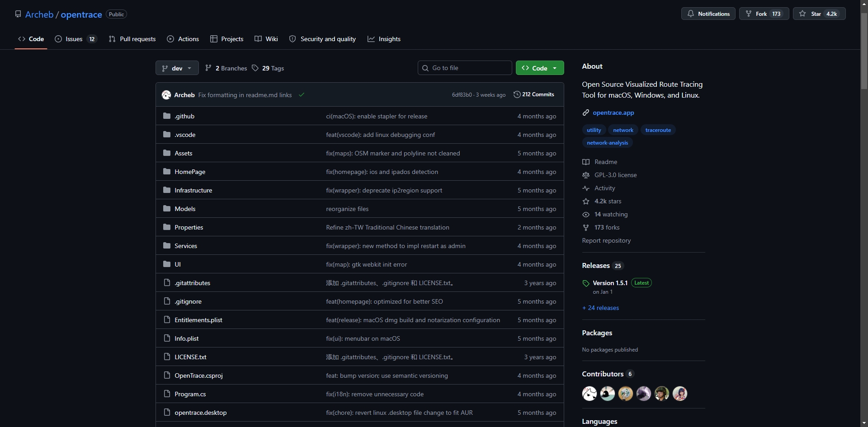Click the traceroute topic tag

(658, 130)
